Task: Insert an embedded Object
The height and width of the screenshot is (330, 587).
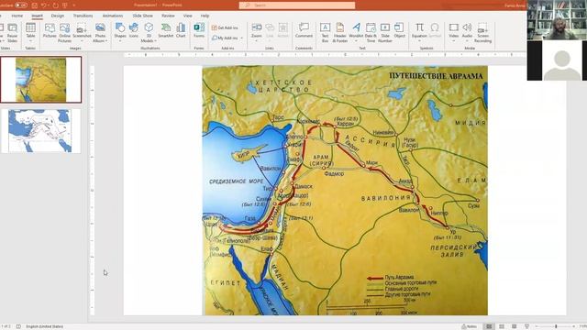Action: click(x=400, y=30)
